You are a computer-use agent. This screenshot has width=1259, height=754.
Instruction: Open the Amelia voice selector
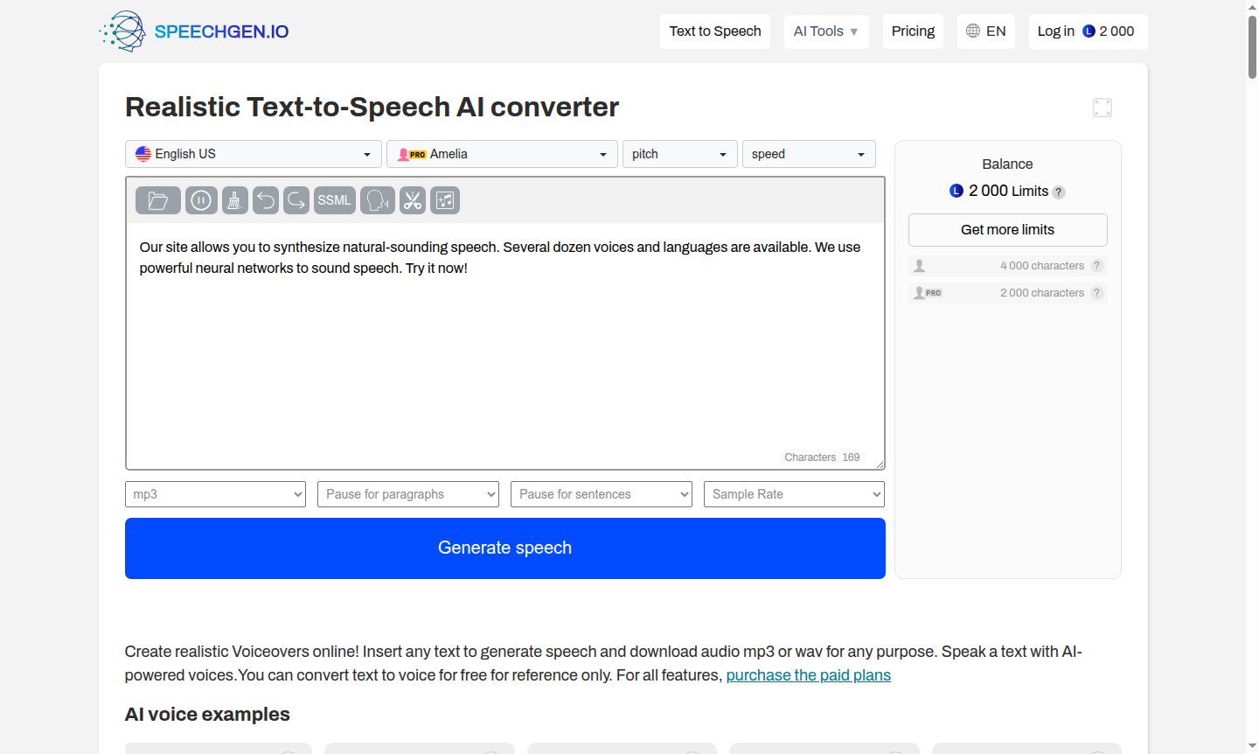(502, 153)
